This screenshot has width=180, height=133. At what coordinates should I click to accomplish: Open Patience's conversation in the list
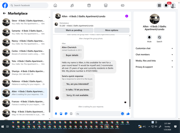coord(24,83)
